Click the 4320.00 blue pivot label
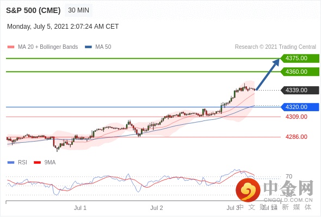This screenshot has height=217, width=321. tap(300, 107)
